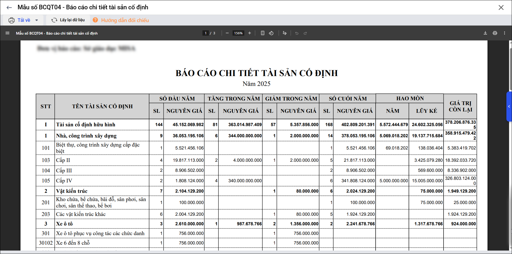512x254 pixels.
Task: Click the TÊN TÀI SẢN CỐ ĐỊNH header
Action: (102, 106)
